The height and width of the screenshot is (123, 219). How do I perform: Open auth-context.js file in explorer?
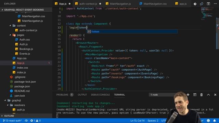click(x=28, y=30)
